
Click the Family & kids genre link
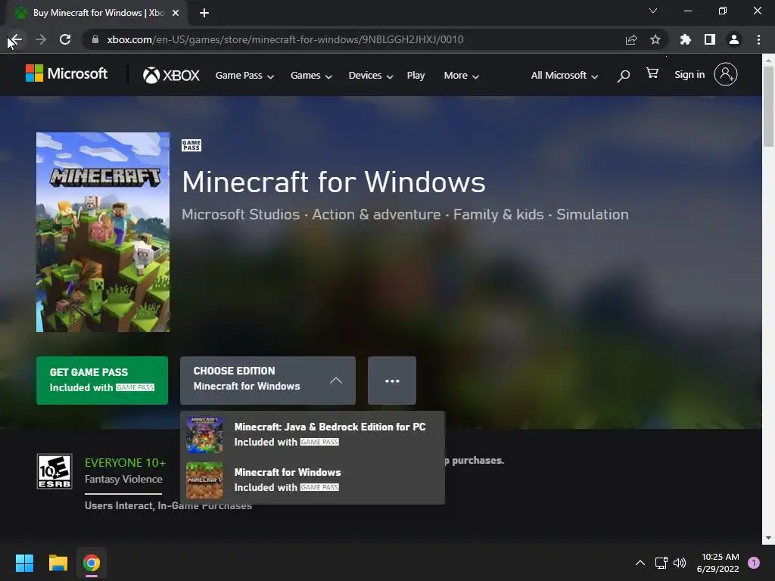click(x=498, y=214)
